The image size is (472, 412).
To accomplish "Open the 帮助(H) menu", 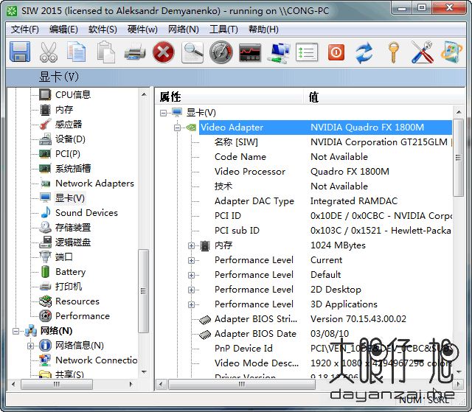I will click(263, 29).
